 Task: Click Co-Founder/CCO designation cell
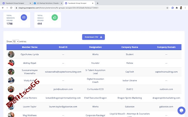(95, 89)
